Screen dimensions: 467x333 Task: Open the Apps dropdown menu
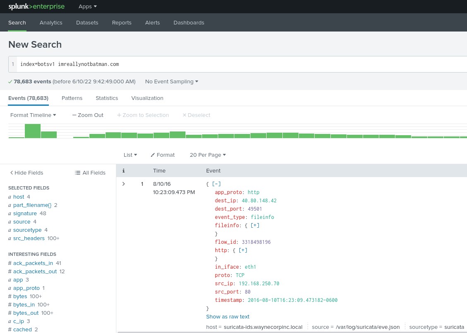coord(88,6)
